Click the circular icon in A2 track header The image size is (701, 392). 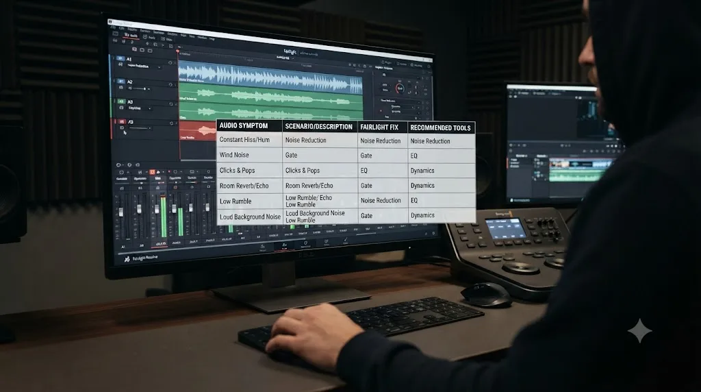click(170, 84)
